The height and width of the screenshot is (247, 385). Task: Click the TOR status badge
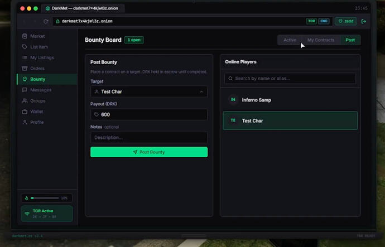[311, 21]
